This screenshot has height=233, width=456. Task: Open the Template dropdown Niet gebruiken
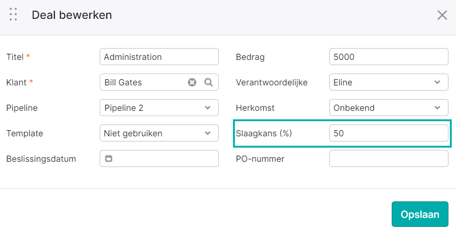tap(159, 133)
